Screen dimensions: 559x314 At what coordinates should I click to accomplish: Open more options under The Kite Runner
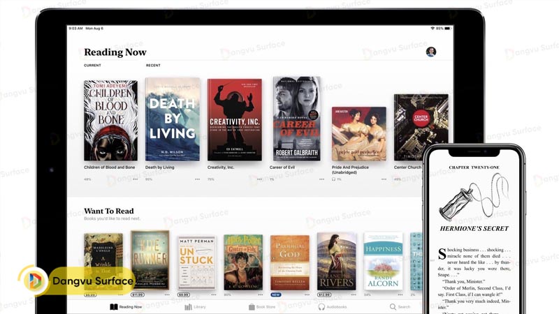tap(167, 294)
